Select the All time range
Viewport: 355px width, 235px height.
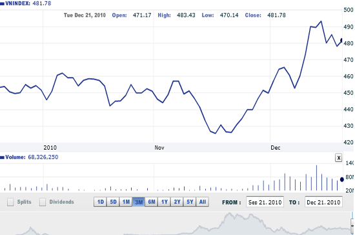(x=203, y=201)
